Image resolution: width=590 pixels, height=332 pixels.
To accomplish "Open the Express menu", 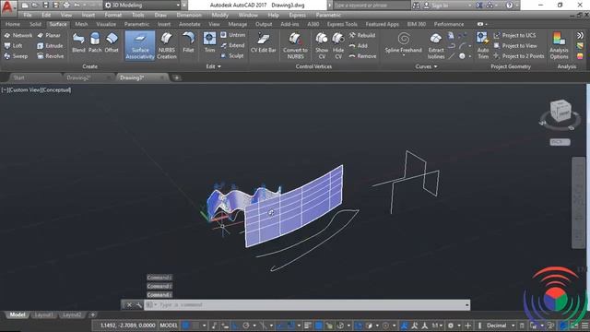I will point(297,15).
